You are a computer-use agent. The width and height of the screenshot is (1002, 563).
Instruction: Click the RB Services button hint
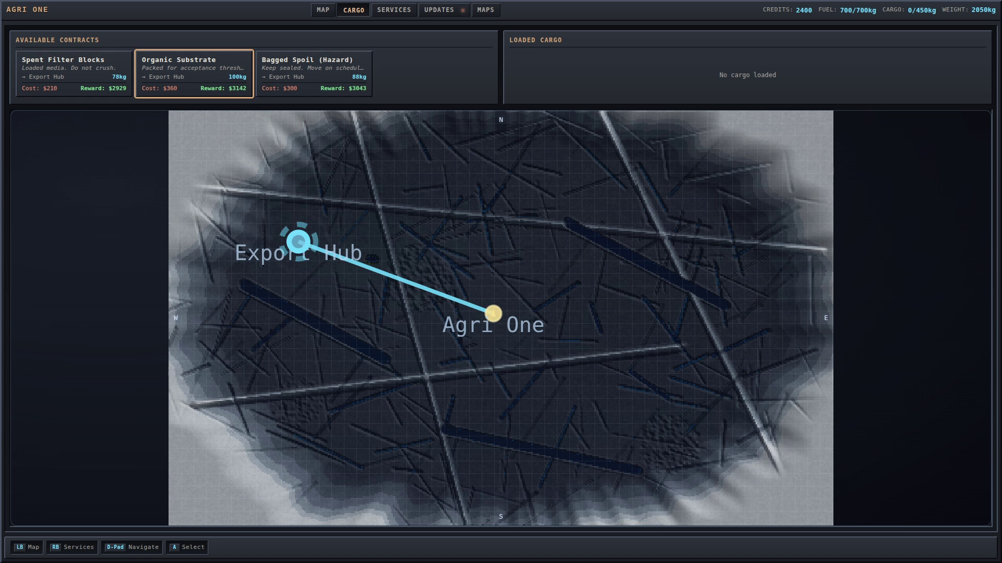72,547
